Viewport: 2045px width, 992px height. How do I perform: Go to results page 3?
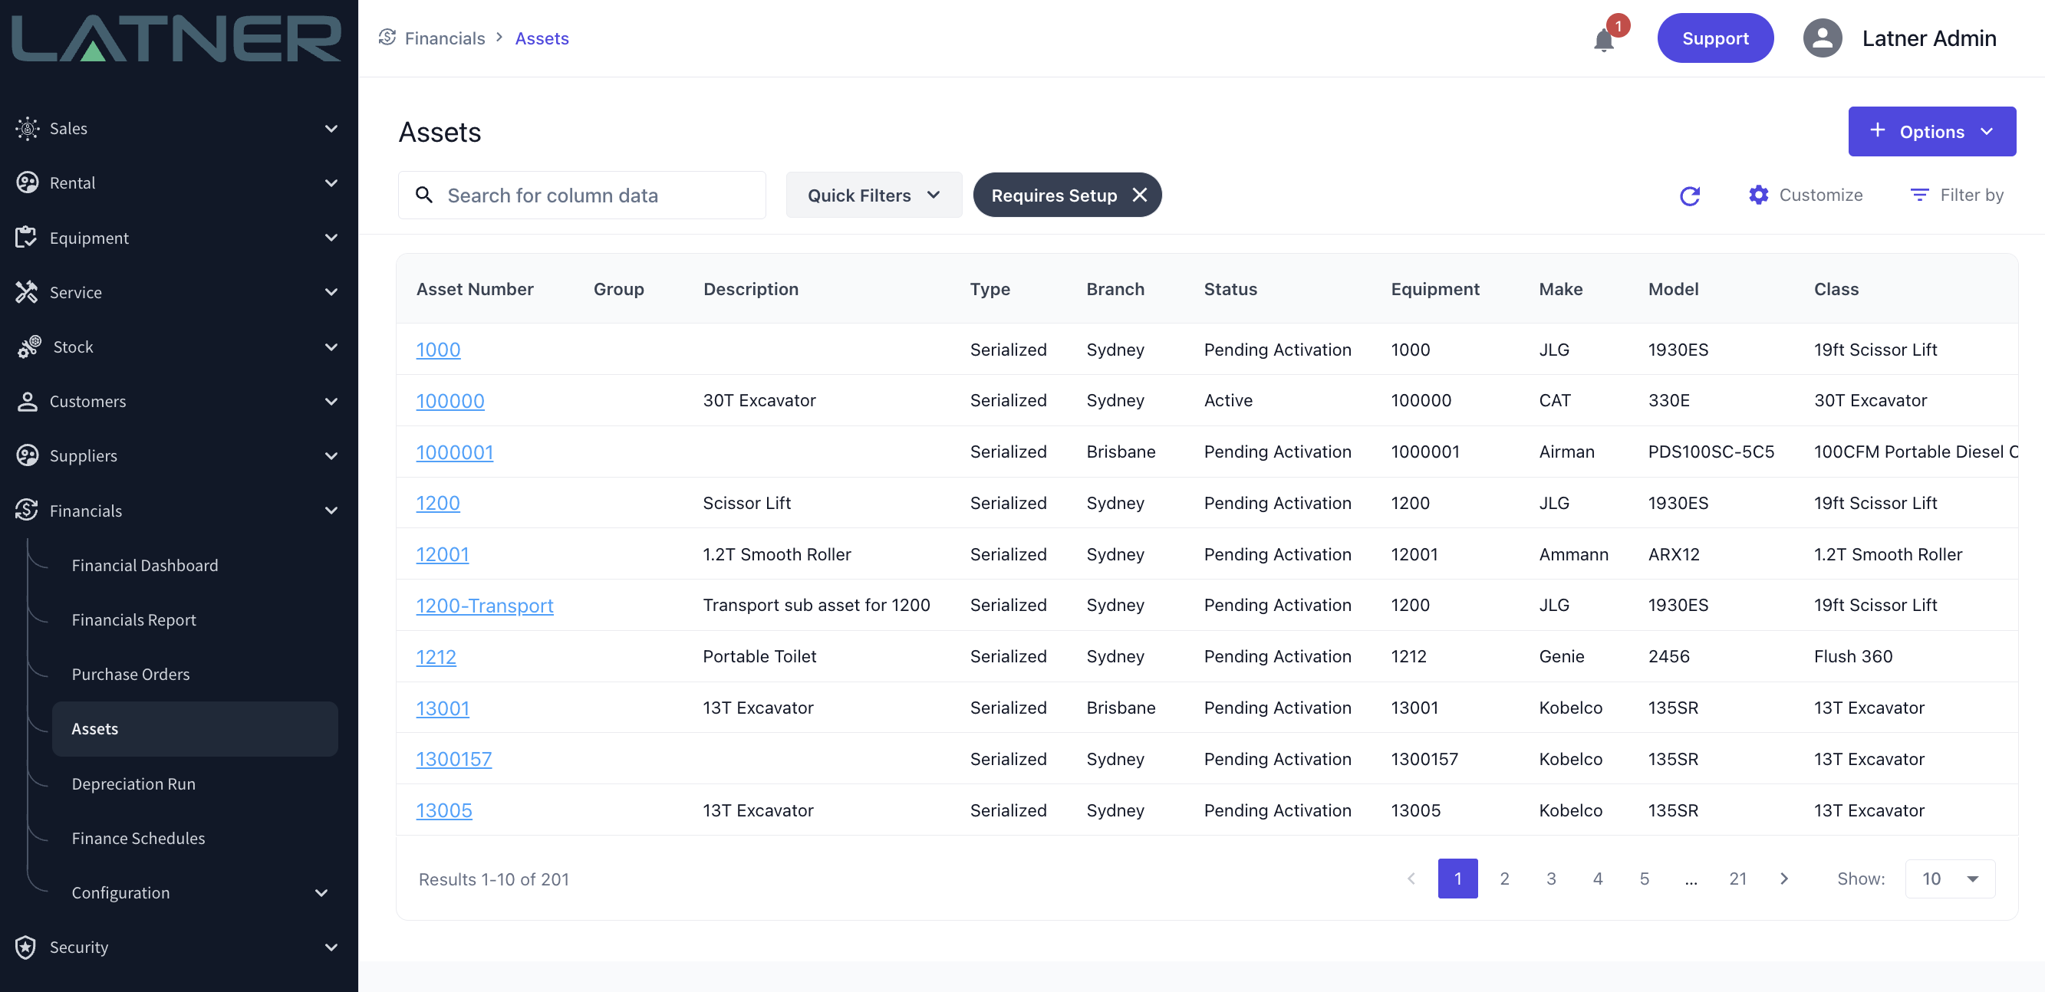1550,879
